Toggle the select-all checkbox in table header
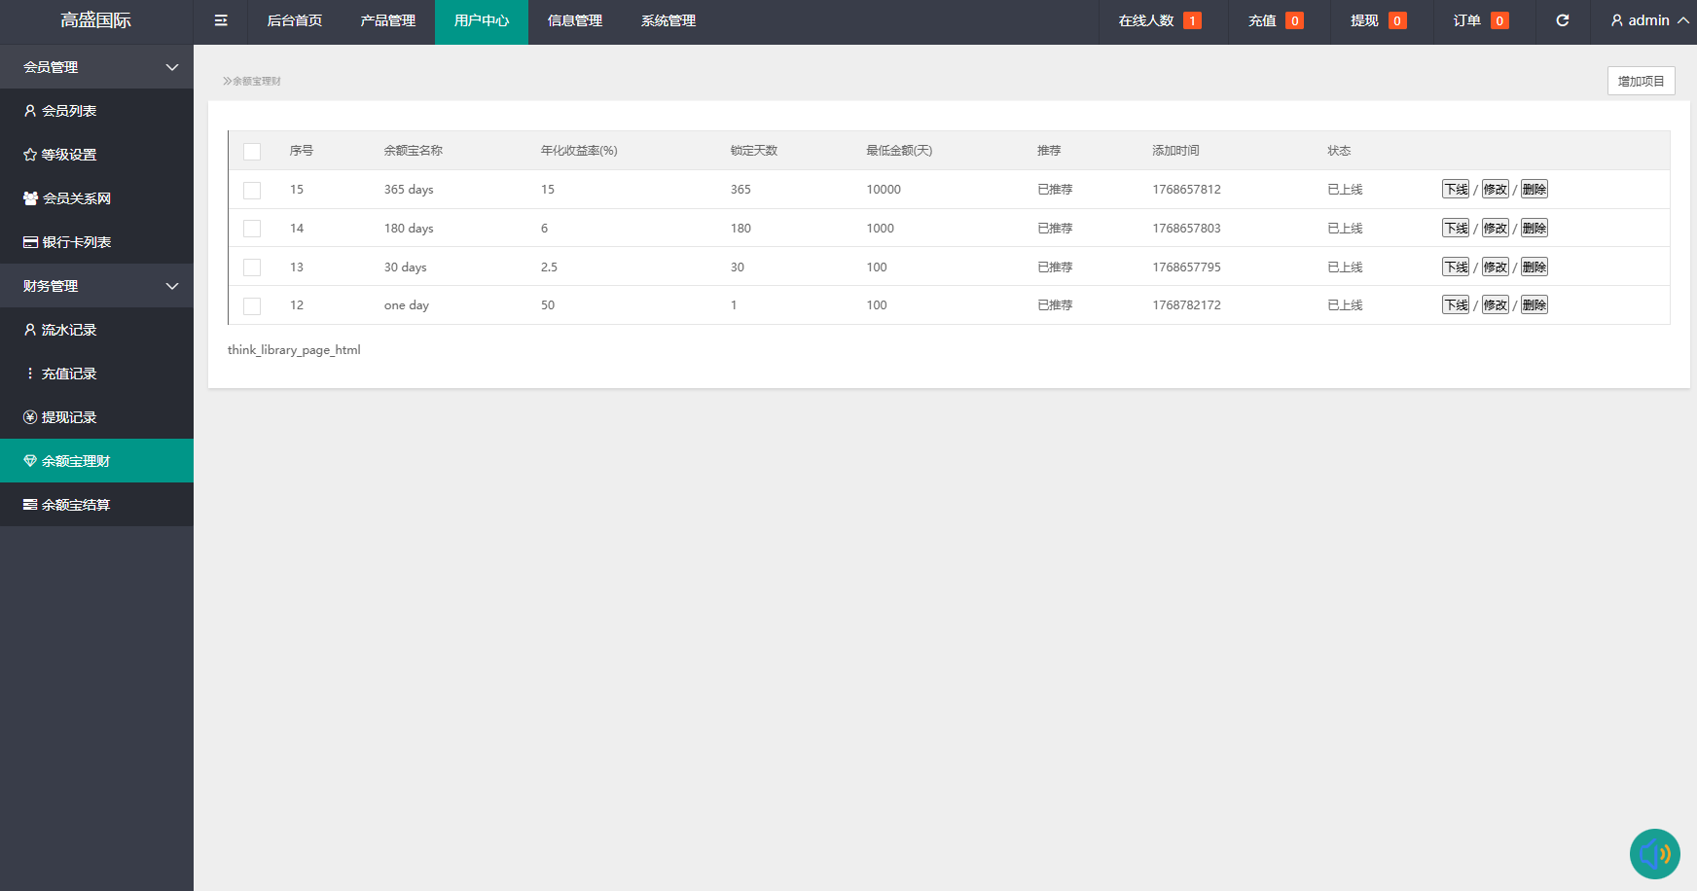This screenshot has width=1697, height=891. (252, 152)
